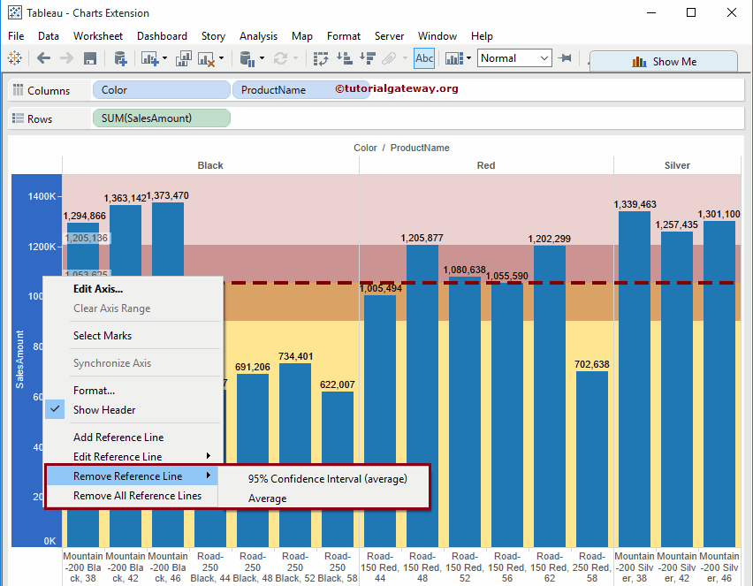Select the Save icon
Viewport: 753px width, 586px height.
click(89, 58)
